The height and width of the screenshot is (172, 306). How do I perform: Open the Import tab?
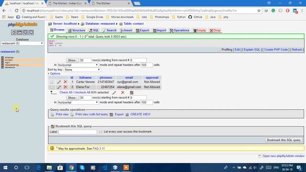click(160, 31)
